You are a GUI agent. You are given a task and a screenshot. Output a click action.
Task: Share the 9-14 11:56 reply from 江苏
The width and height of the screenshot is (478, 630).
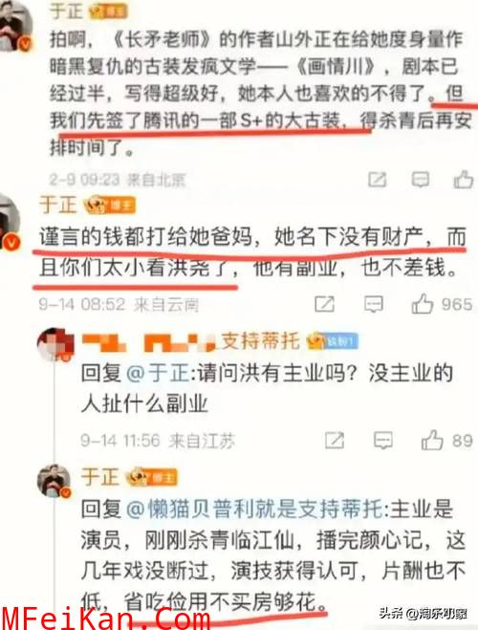pyautogui.click(x=335, y=441)
